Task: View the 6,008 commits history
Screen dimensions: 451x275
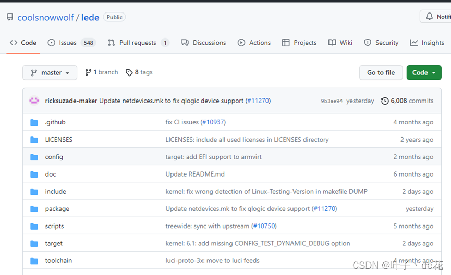Action: (407, 101)
